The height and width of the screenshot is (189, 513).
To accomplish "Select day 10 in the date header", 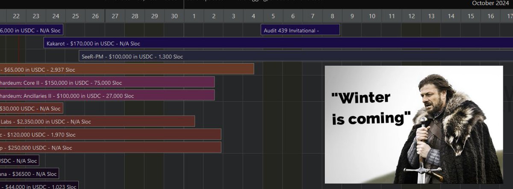I will tap(372, 16).
